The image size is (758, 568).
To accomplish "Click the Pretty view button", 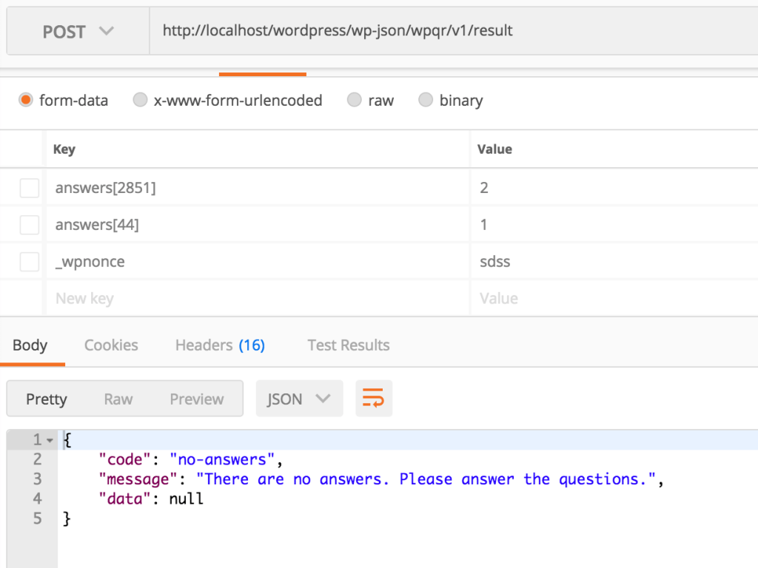I will [47, 399].
